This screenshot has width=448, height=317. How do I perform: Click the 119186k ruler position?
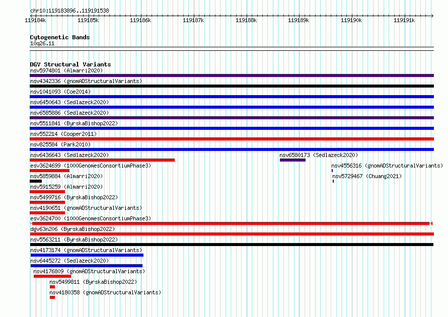point(140,20)
